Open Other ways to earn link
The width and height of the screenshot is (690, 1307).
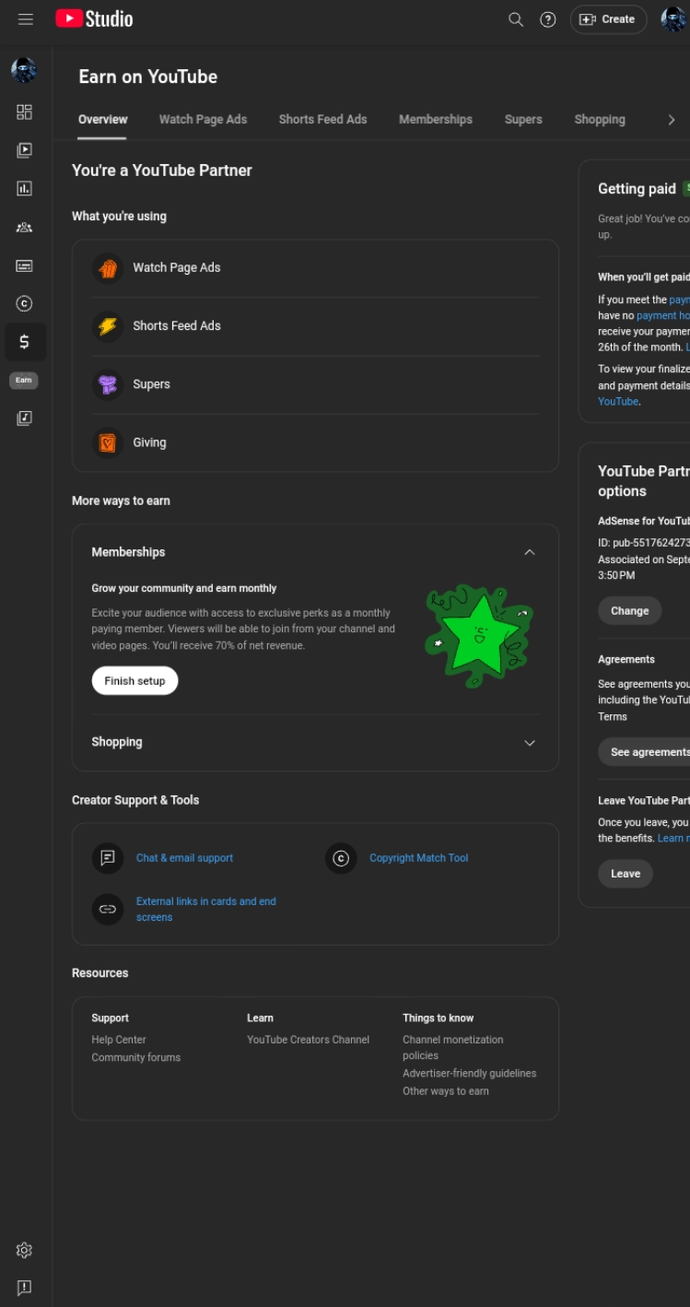[x=446, y=1091]
